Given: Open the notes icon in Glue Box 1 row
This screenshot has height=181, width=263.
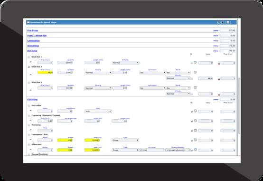Looking at the screenshot, I should [x=195, y=62].
